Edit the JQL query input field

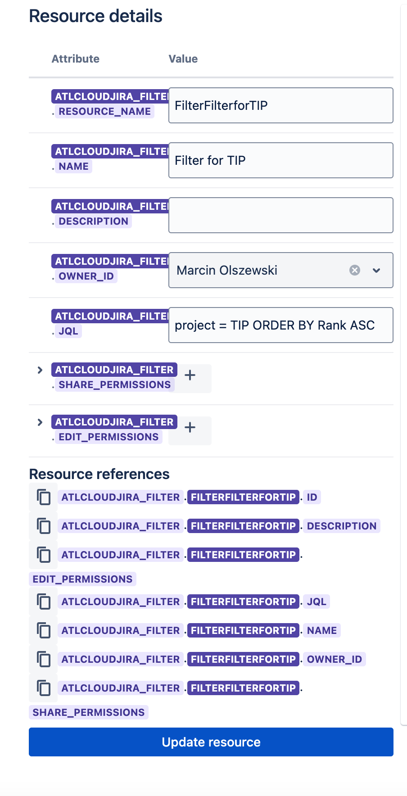(x=280, y=325)
